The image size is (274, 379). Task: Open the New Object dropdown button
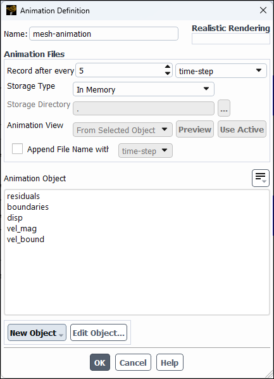(37, 333)
